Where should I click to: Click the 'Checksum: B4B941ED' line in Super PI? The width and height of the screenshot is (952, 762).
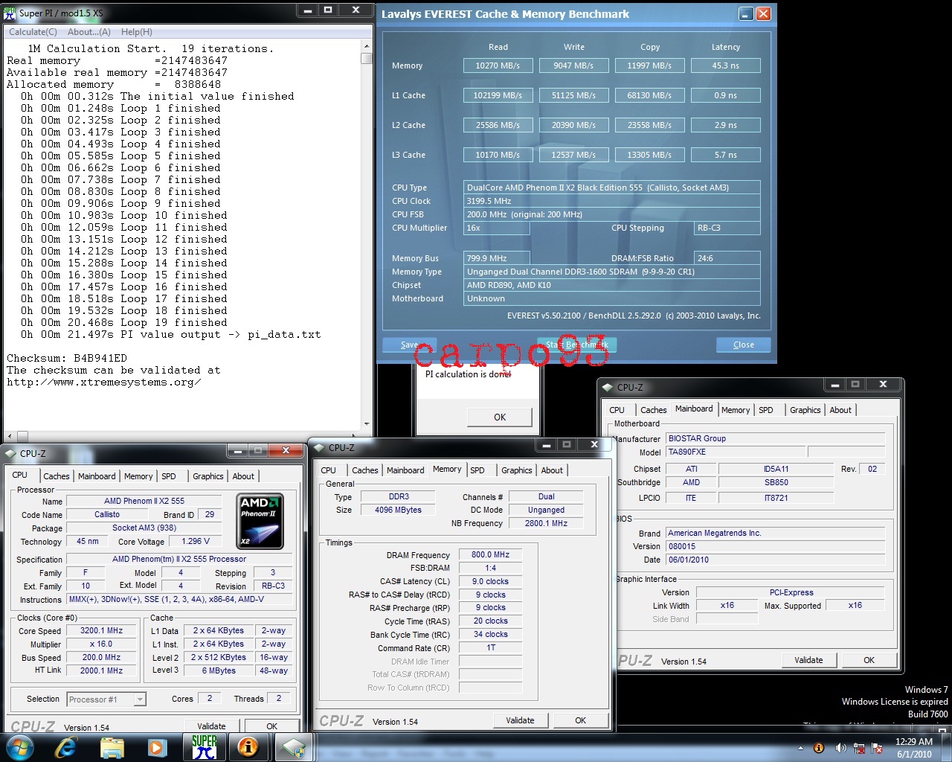click(x=67, y=358)
